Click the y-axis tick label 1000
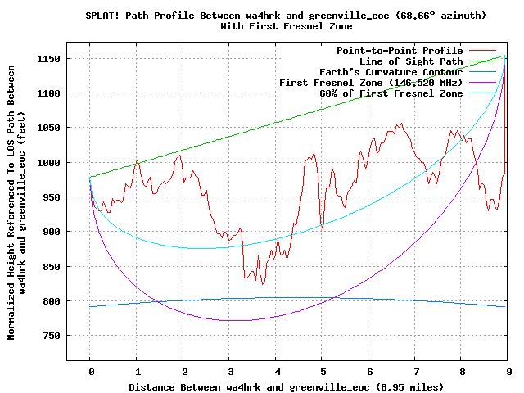The width and height of the screenshot is (524, 393). tap(48, 163)
